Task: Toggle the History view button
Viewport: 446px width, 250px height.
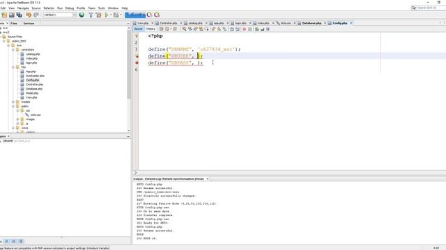Action: click(151, 29)
